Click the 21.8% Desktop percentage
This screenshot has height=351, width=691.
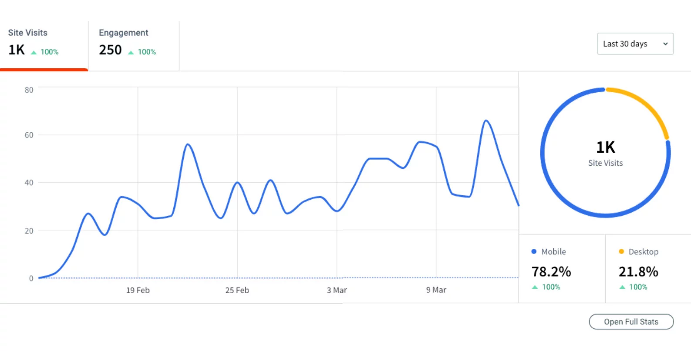click(638, 271)
